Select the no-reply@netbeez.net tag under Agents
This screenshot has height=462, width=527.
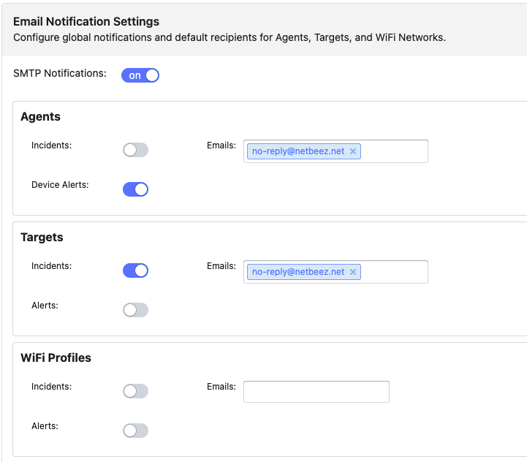point(297,151)
